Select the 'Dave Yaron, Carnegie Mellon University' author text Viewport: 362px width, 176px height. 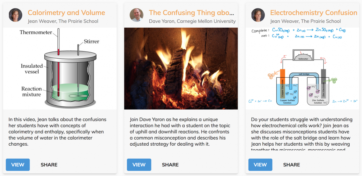(x=192, y=21)
